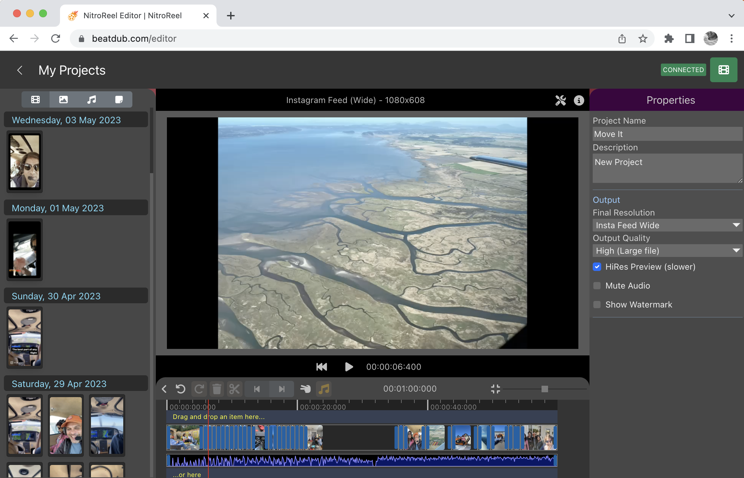Select the orange cap man thumbnail
The image size is (744, 478).
[66, 426]
